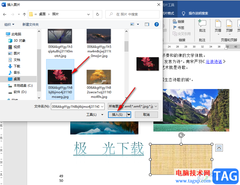Select the mountain lake picture in document
This screenshot has width=240, height=185.
(x=191, y=110)
